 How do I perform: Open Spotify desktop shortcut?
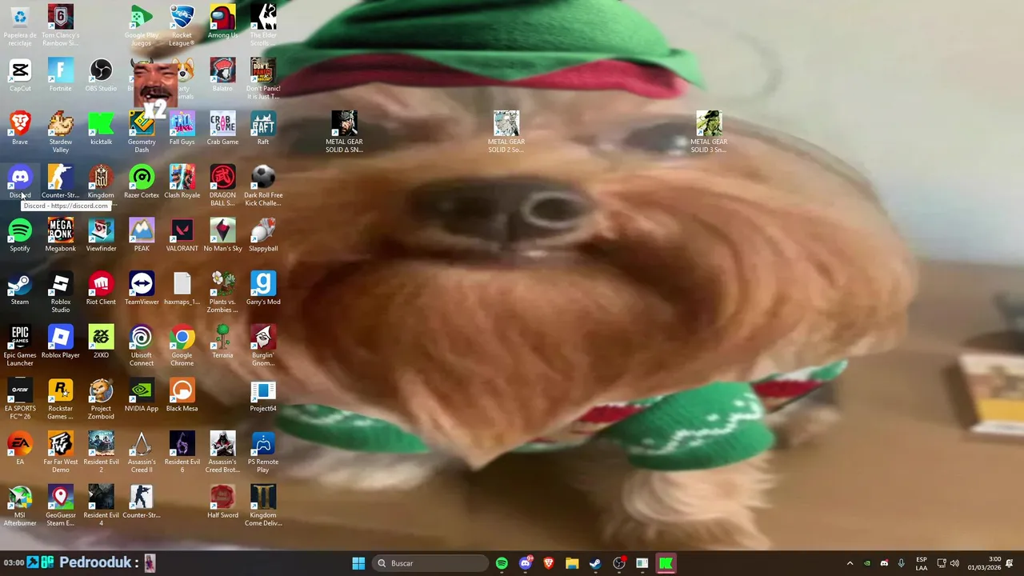point(20,235)
